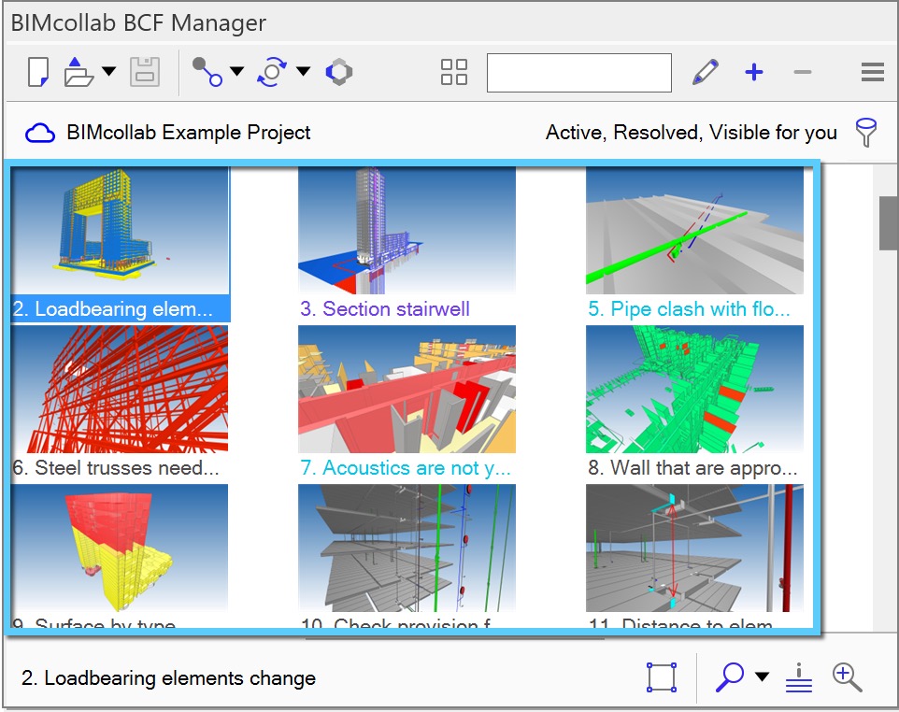Click the synchronize icon

pos(272,72)
